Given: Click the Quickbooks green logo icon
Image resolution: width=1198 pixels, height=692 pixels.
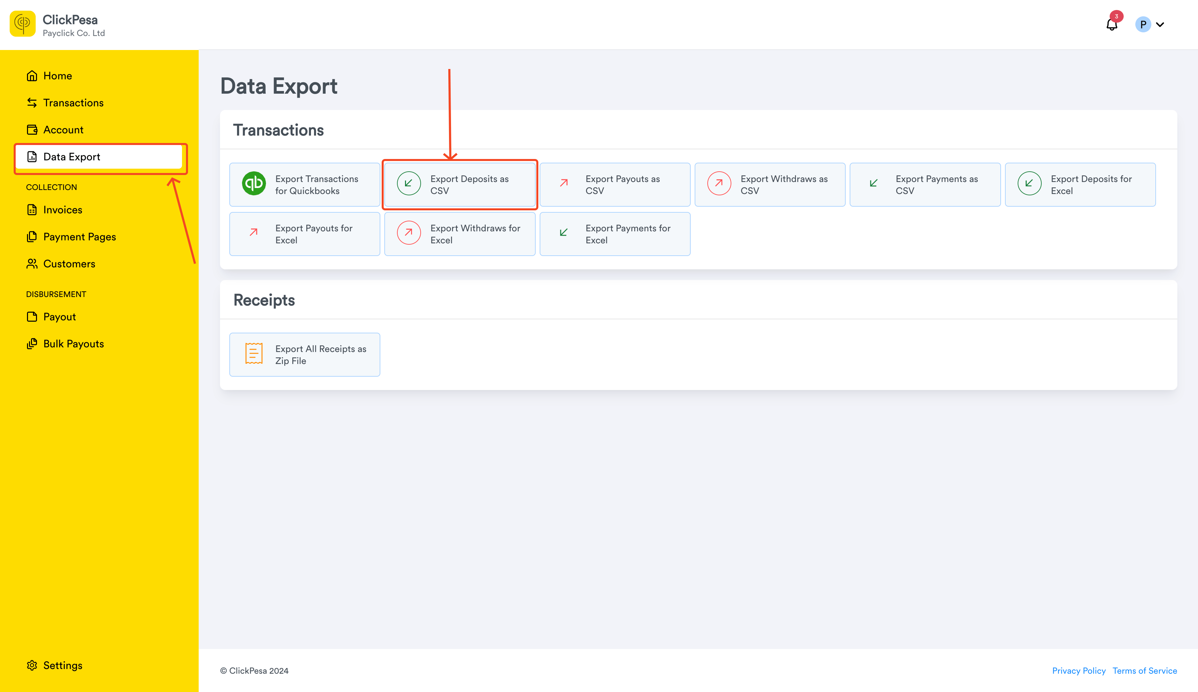Looking at the screenshot, I should pos(254,183).
